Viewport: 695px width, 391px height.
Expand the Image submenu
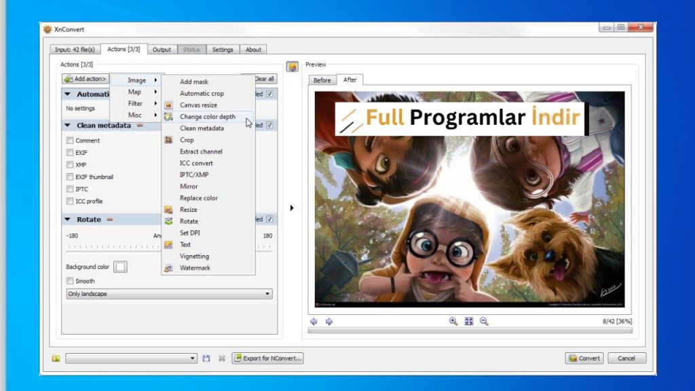[x=136, y=80]
